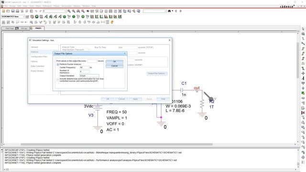Image resolution: width=306 pixels, height=172 pixels.
Task: Undo the last action
Action: point(36,11)
